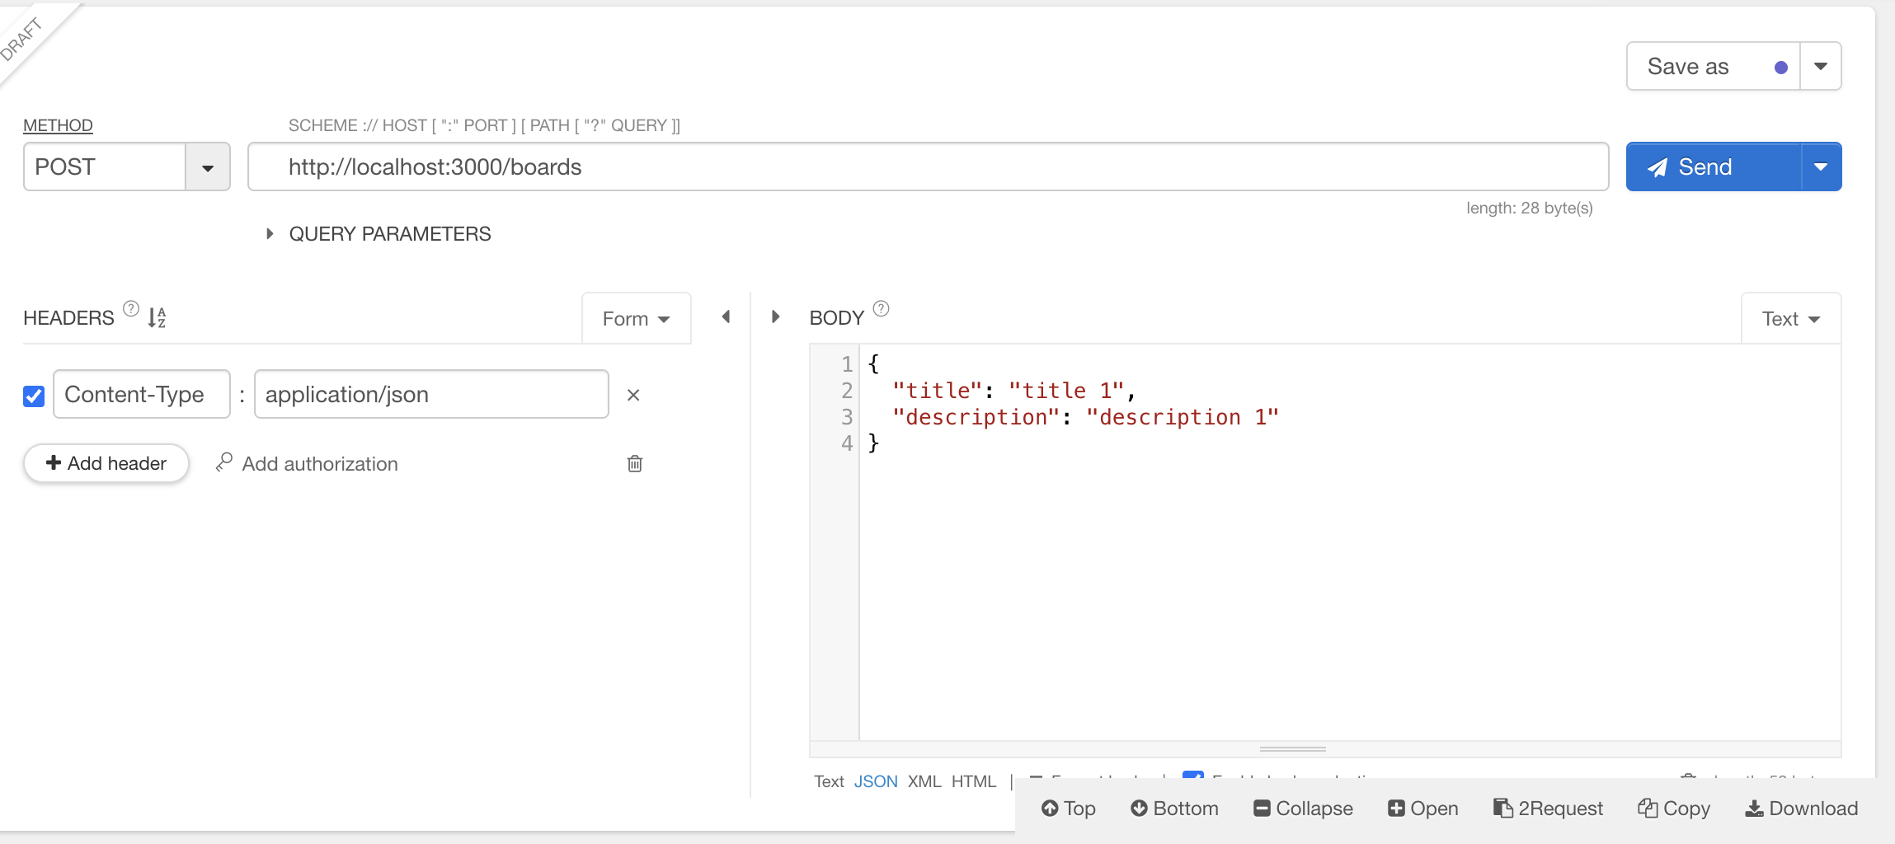Uncheck the Content-Type header checkbox
The width and height of the screenshot is (1895, 844).
coord(34,396)
